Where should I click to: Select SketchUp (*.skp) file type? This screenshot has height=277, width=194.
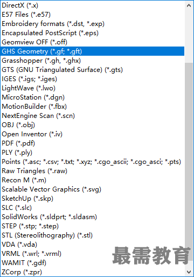coord(92,199)
